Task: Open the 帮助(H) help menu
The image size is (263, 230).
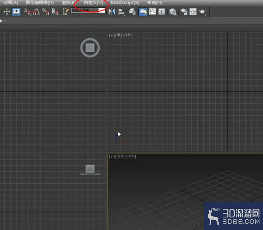Action: click(154, 3)
